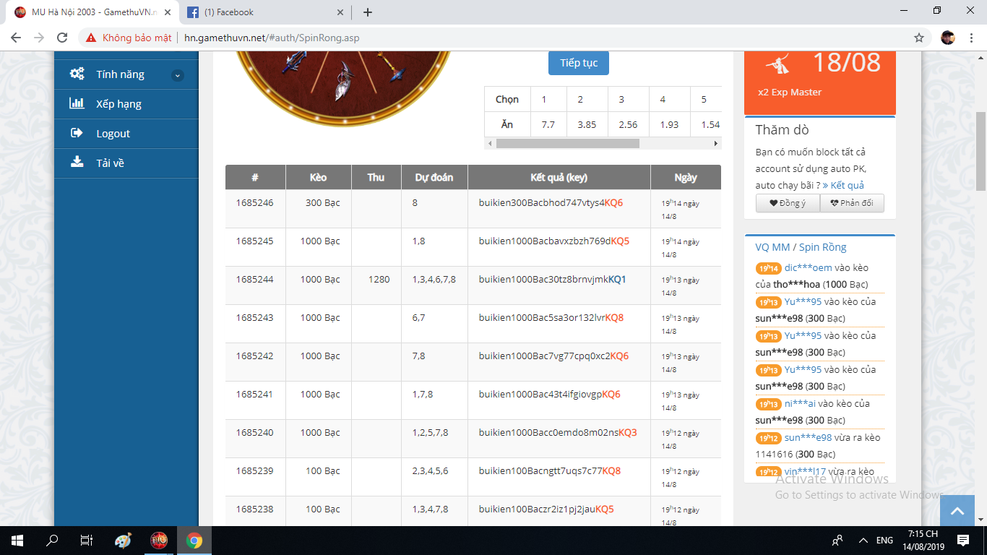Click the browser page vertical scrollbar
The height and width of the screenshot is (555, 987).
click(981, 152)
